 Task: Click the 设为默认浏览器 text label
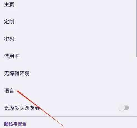(22, 108)
